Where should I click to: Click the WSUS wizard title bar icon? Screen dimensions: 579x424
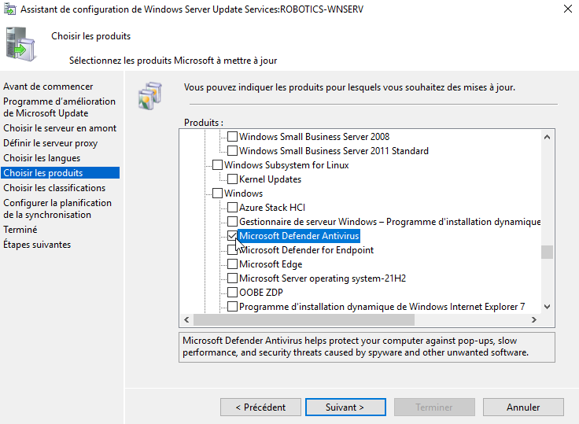pyautogui.click(x=9, y=9)
